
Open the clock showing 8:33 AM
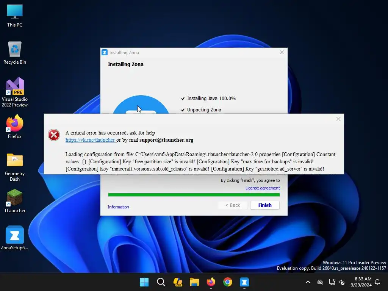point(361,282)
